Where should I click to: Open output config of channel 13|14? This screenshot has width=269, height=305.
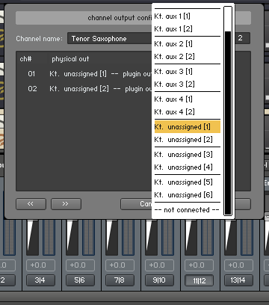(238, 280)
